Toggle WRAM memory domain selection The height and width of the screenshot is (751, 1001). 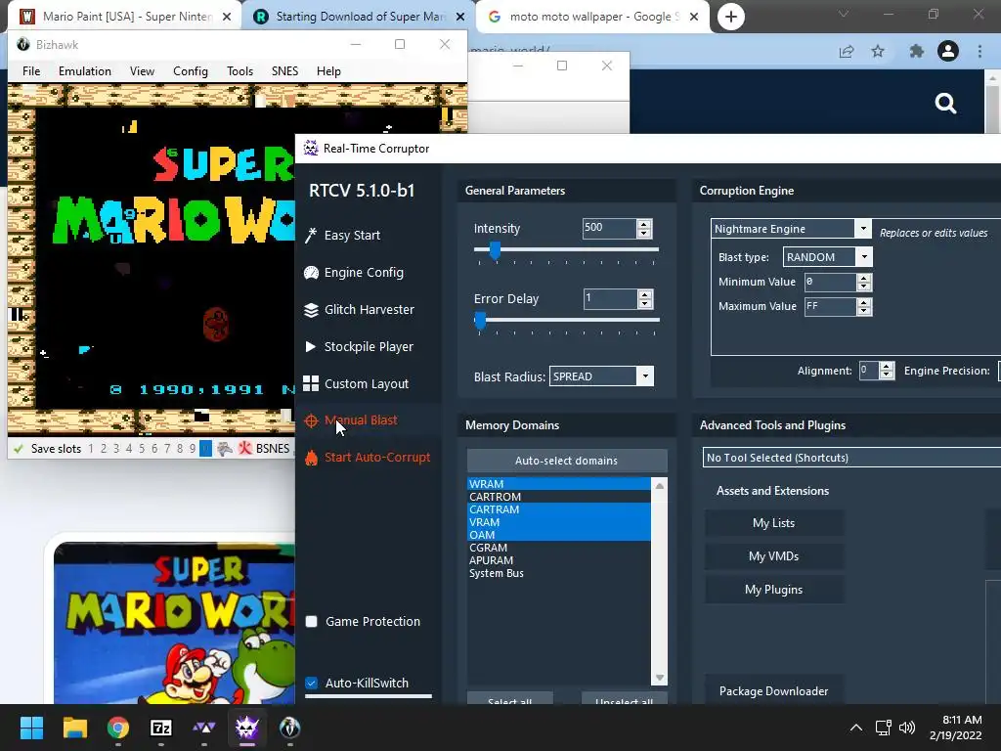click(558, 484)
